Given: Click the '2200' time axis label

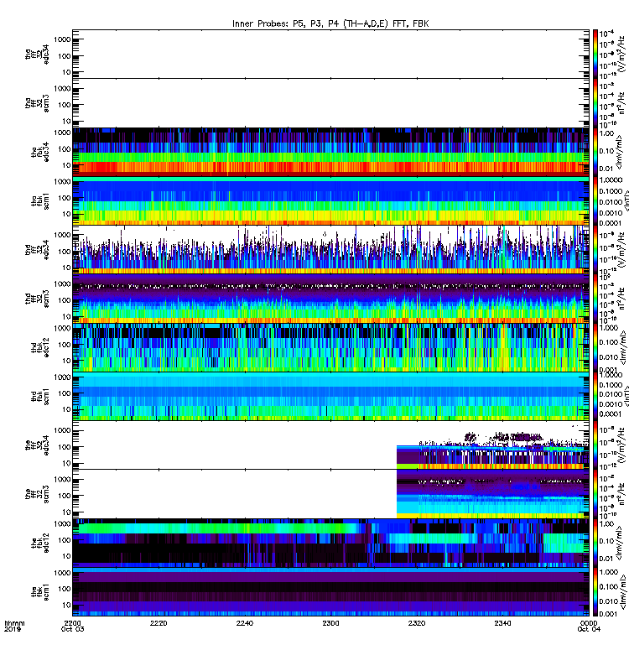Looking at the screenshot, I should 72,623.
